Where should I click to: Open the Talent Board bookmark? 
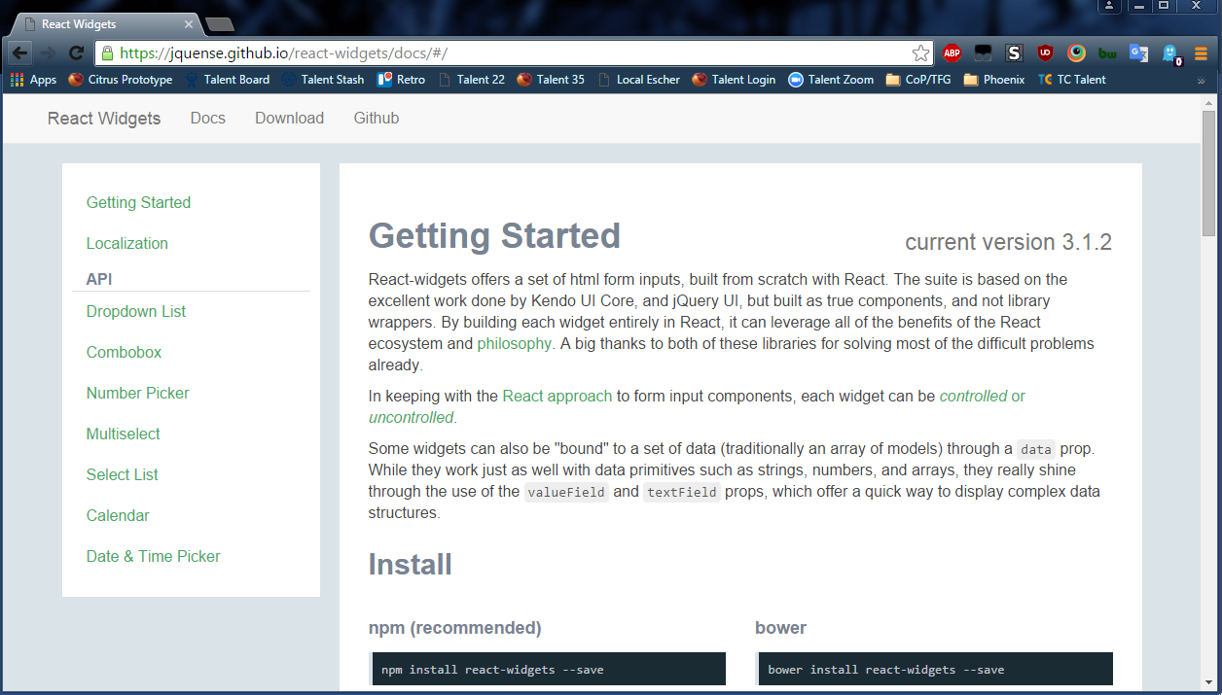click(227, 80)
